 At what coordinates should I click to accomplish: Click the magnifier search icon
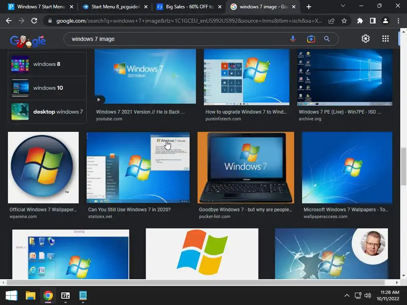click(x=327, y=39)
